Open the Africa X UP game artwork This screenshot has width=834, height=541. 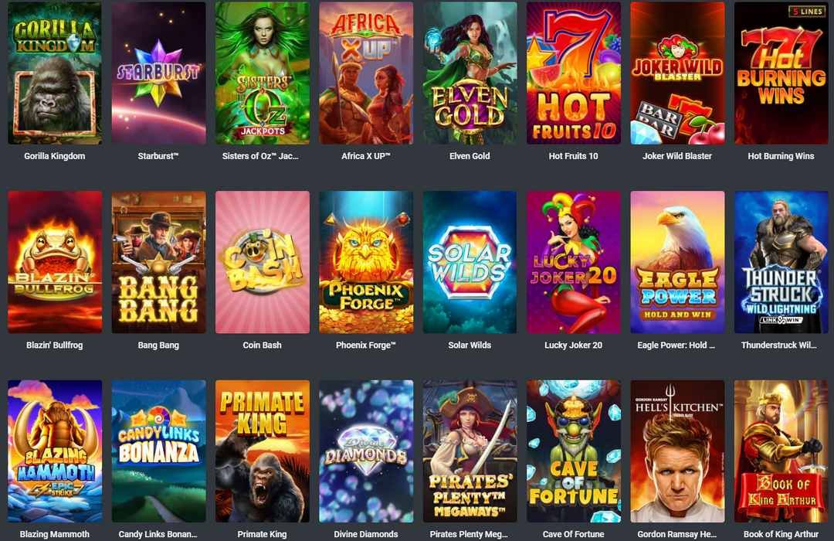click(366, 73)
